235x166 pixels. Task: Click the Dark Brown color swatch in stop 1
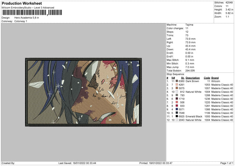[x=177, y=81]
